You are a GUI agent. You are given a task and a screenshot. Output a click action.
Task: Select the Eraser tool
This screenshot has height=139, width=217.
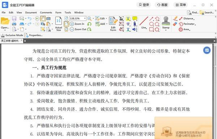click(x=175, y=24)
